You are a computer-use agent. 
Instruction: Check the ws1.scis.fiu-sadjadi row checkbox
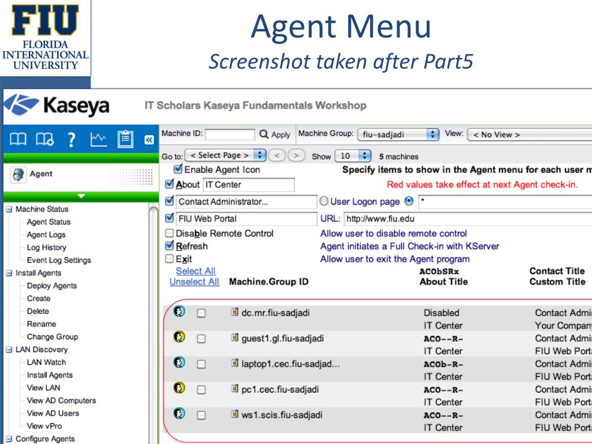click(x=201, y=415)
